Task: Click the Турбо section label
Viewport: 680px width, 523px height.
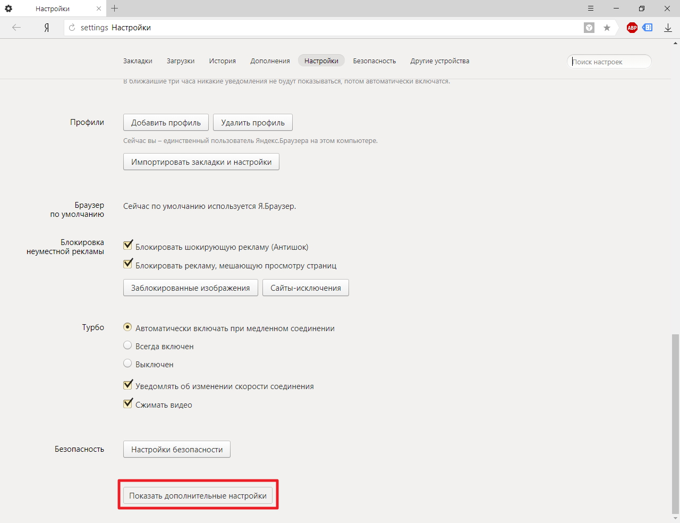Action: tap(93, 327)
